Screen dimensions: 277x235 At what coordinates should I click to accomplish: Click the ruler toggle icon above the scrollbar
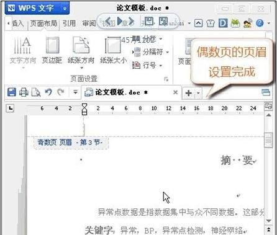point(268,106)
